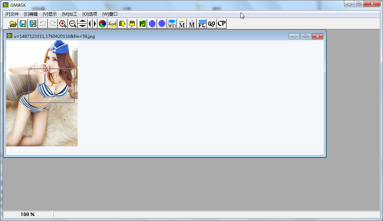Screen dimensions: 383x221
Task: Select the RGB color rotation icon
Action: (102, 24)
